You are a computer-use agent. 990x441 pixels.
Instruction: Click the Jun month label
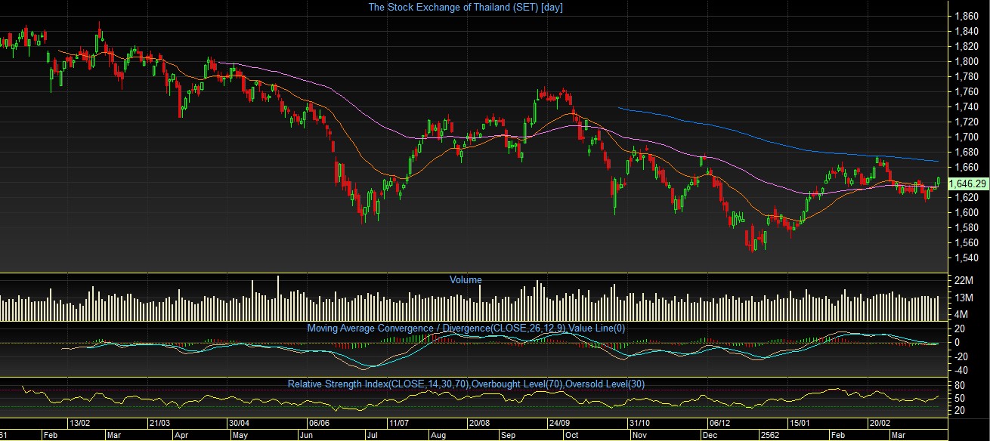pyautogui.click(x=307, y=435)
